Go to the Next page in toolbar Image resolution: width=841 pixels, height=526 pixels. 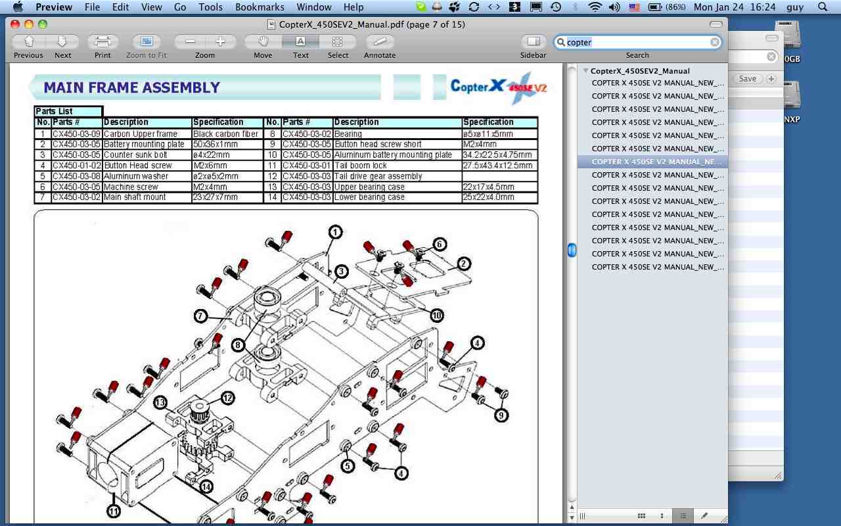[63, 42]
